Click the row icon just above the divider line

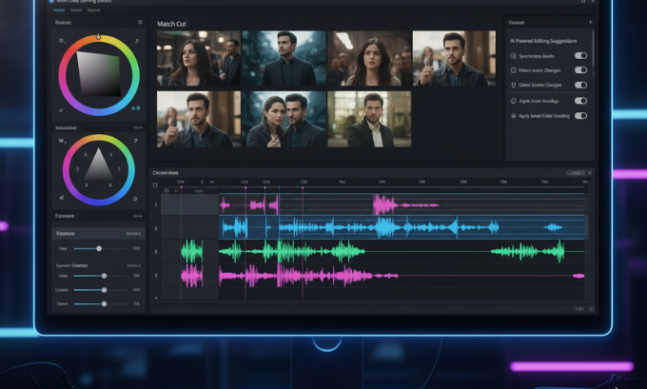[513, 85]
